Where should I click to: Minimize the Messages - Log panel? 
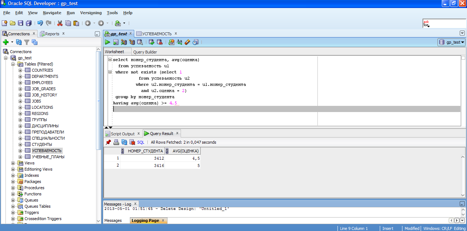tap(462, 204)
